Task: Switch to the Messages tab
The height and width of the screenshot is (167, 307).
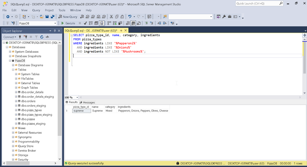Action: 87,102
